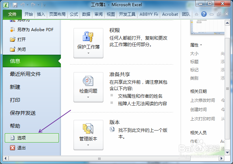Click the 标题 property label

coord(194,61)
